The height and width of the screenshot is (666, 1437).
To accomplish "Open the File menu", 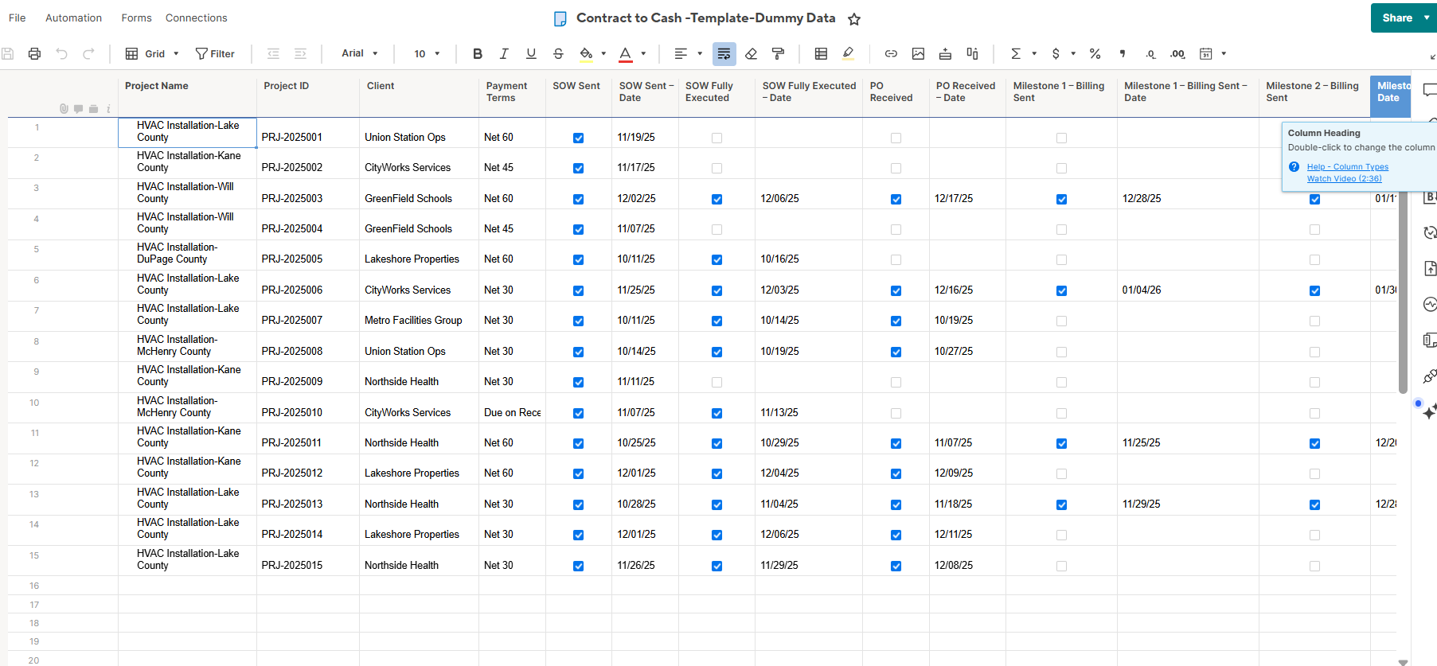I will point(17,18).
